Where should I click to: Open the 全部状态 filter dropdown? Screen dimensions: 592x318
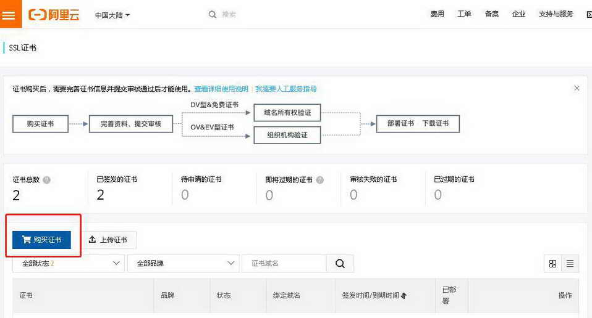(x=69, y=263)
